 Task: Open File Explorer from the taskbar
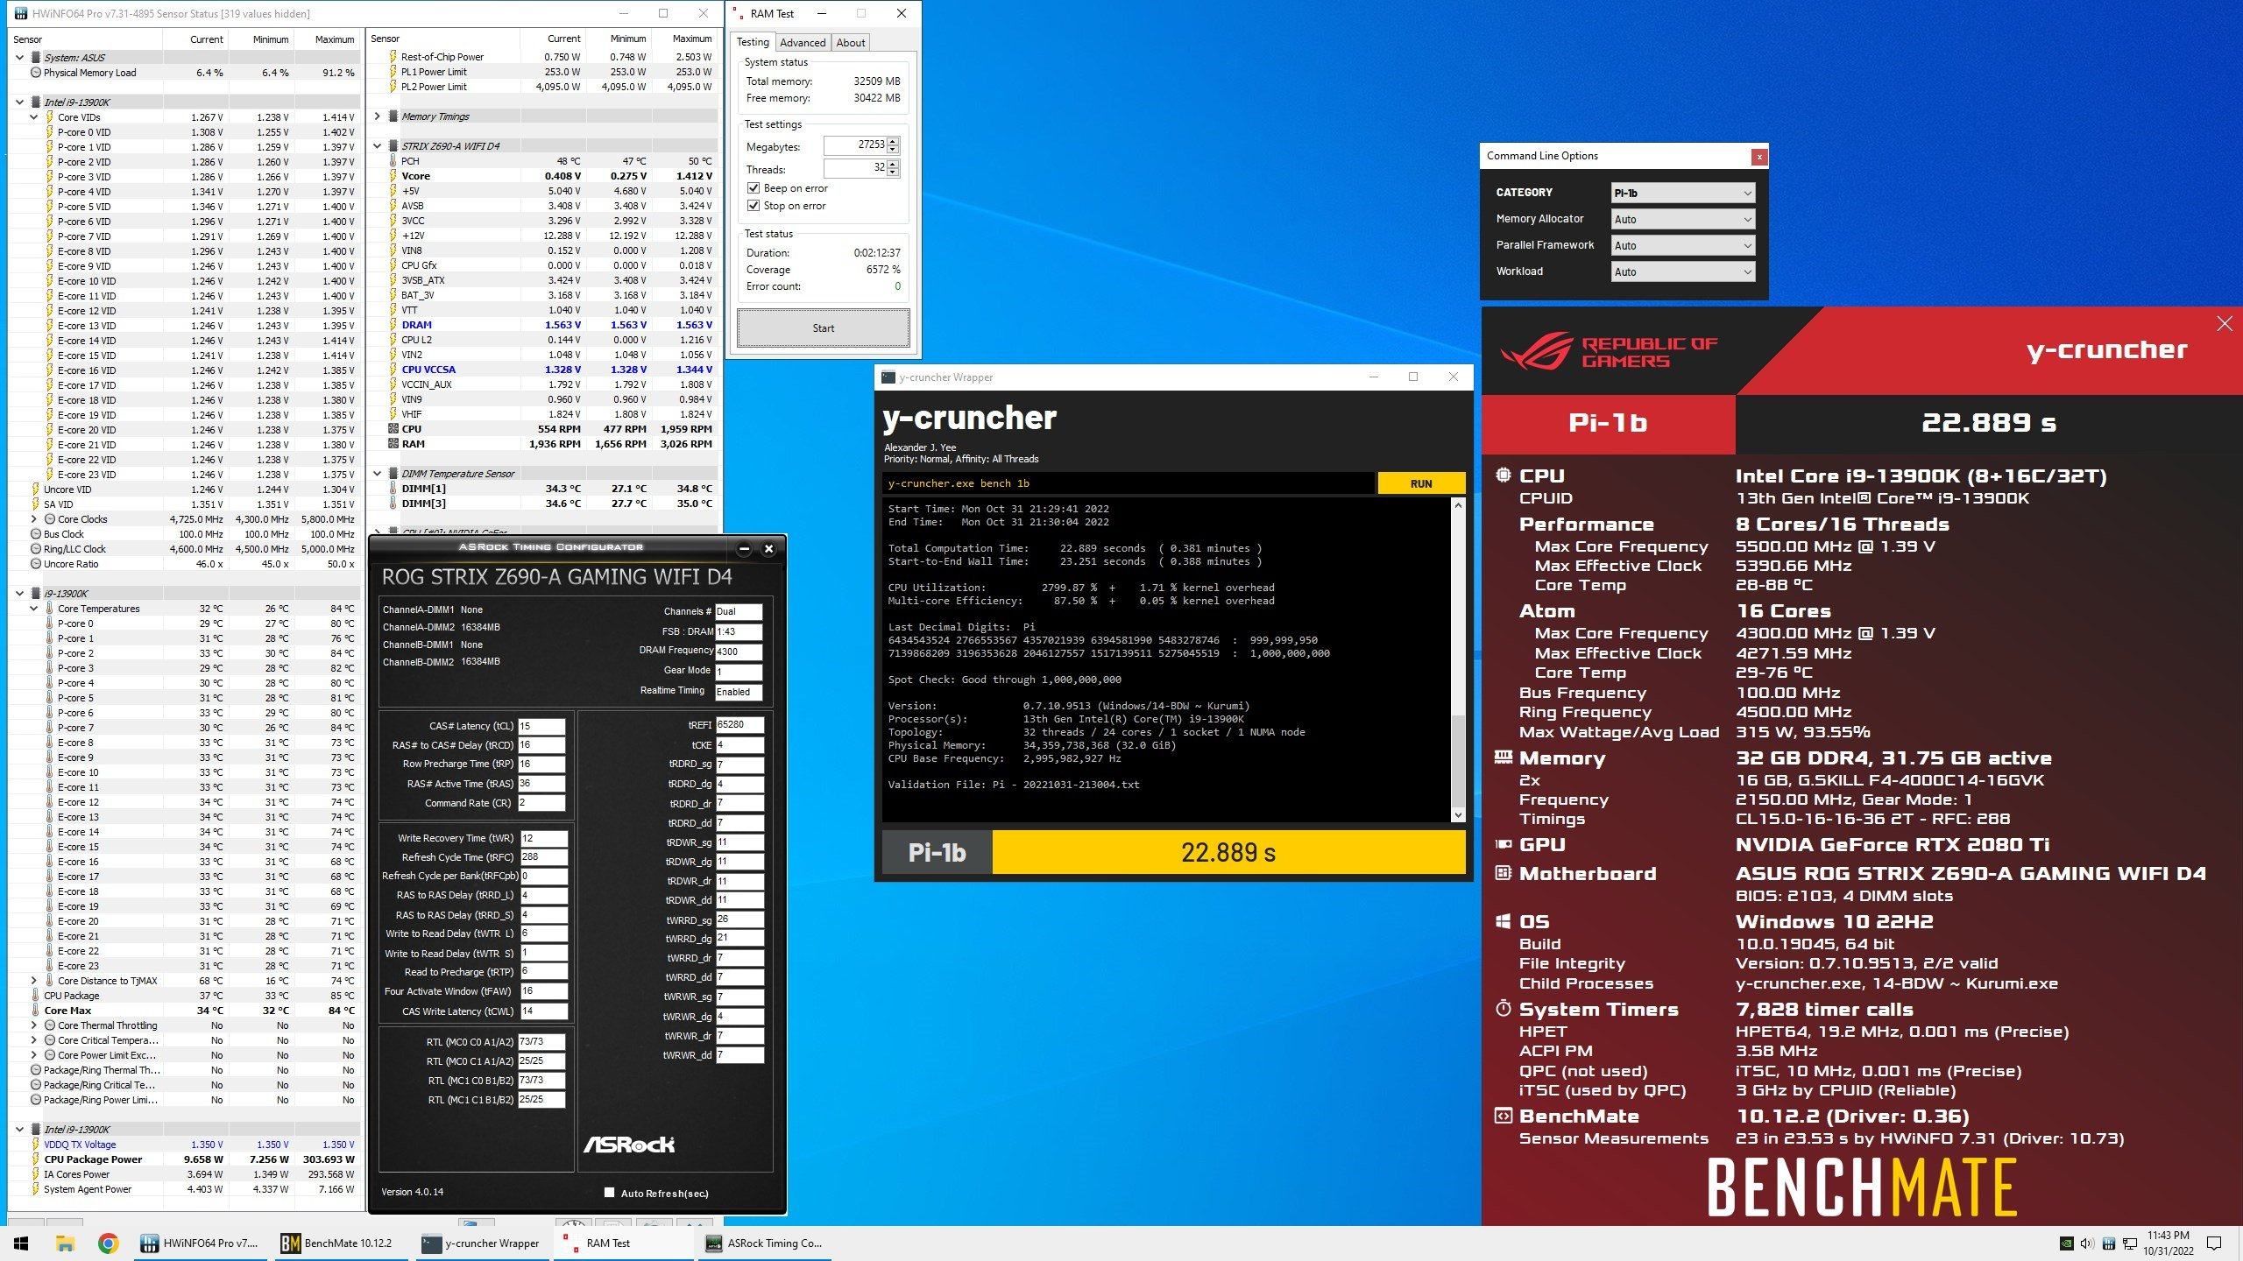click(65, 1243)
